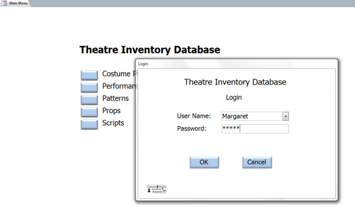Image resolution: width=355 pixels, height=205 pixels.
Task: Click the blue button next to Props
Action: coord(89,112)
